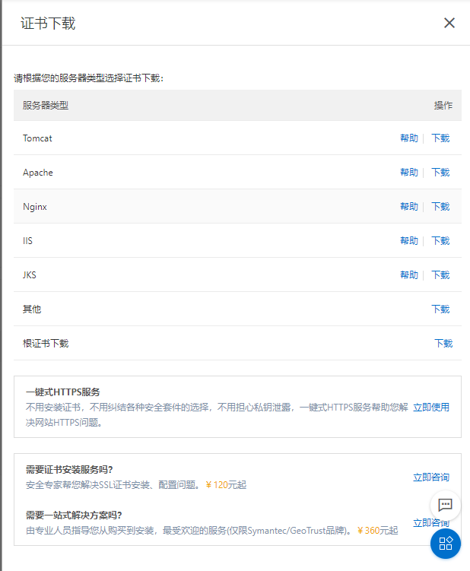Click 立即咨询 for certificate installation service
This screenshot has height=571, width=470.
[x=431, y=477]
